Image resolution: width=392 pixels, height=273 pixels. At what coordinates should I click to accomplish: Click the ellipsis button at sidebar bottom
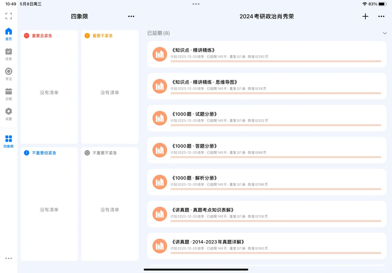tap(9, 258)
